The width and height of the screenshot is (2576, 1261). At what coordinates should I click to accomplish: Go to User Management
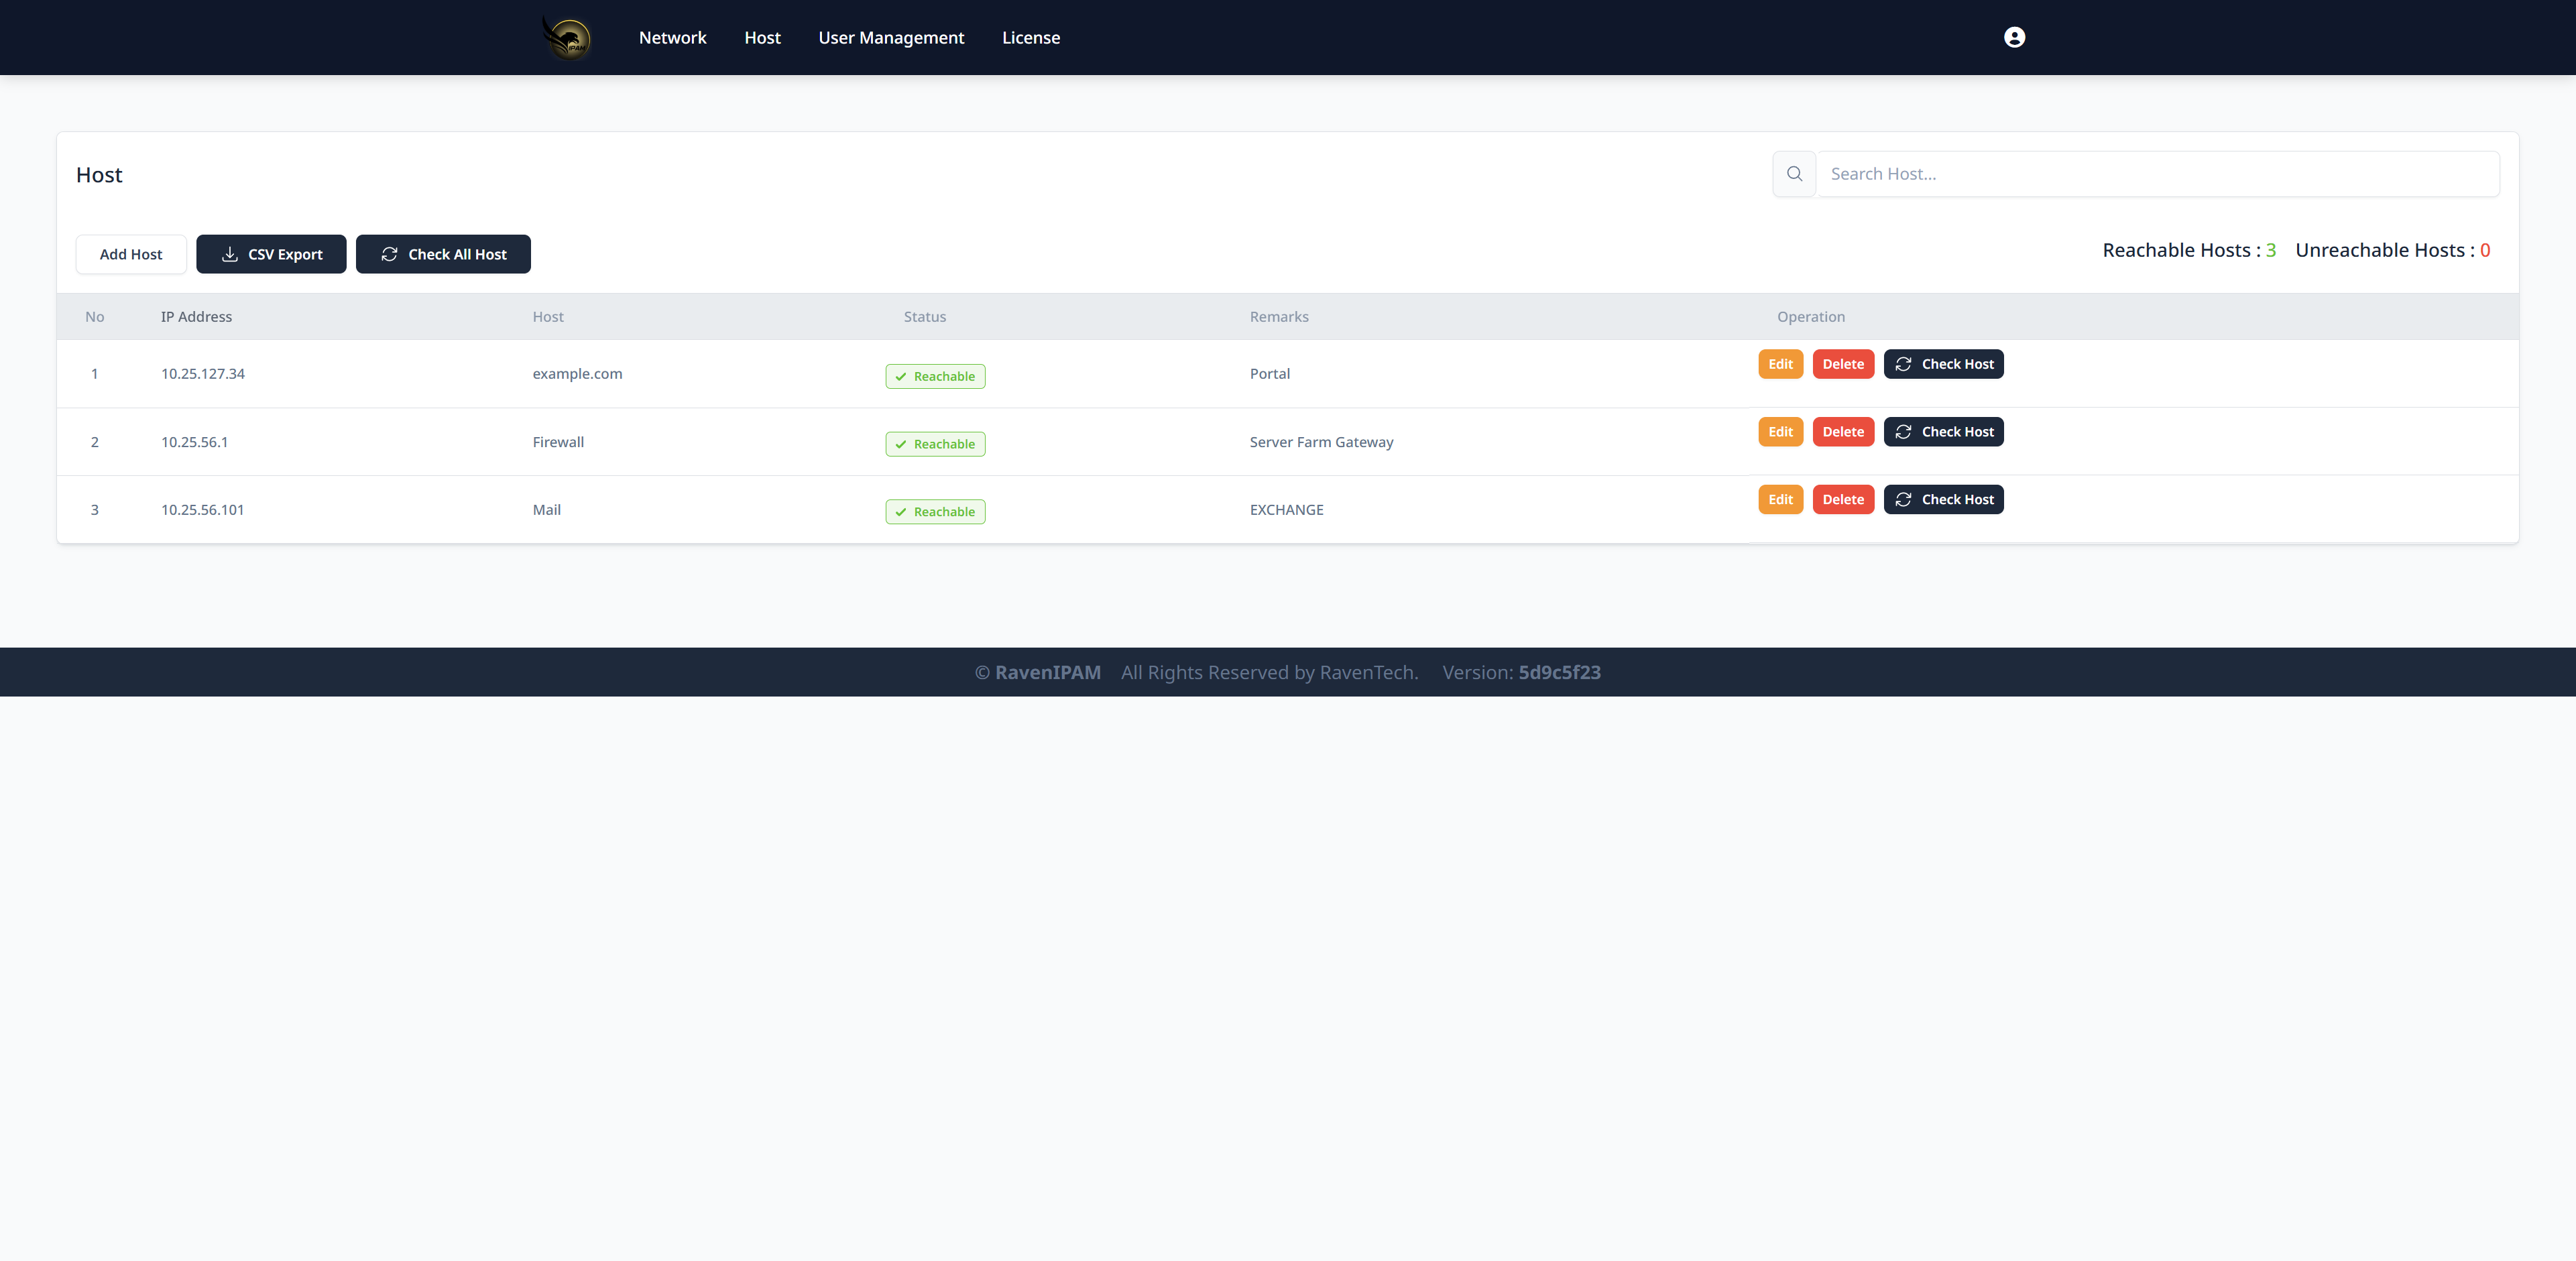(891, 38)
